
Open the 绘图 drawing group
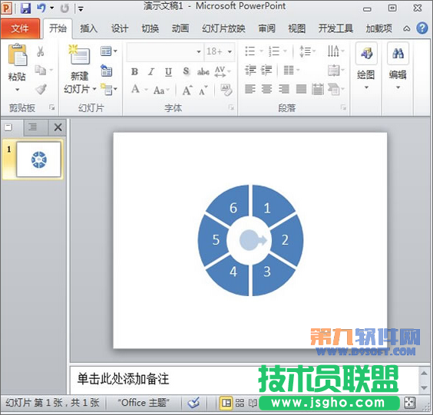click(366, 66)
